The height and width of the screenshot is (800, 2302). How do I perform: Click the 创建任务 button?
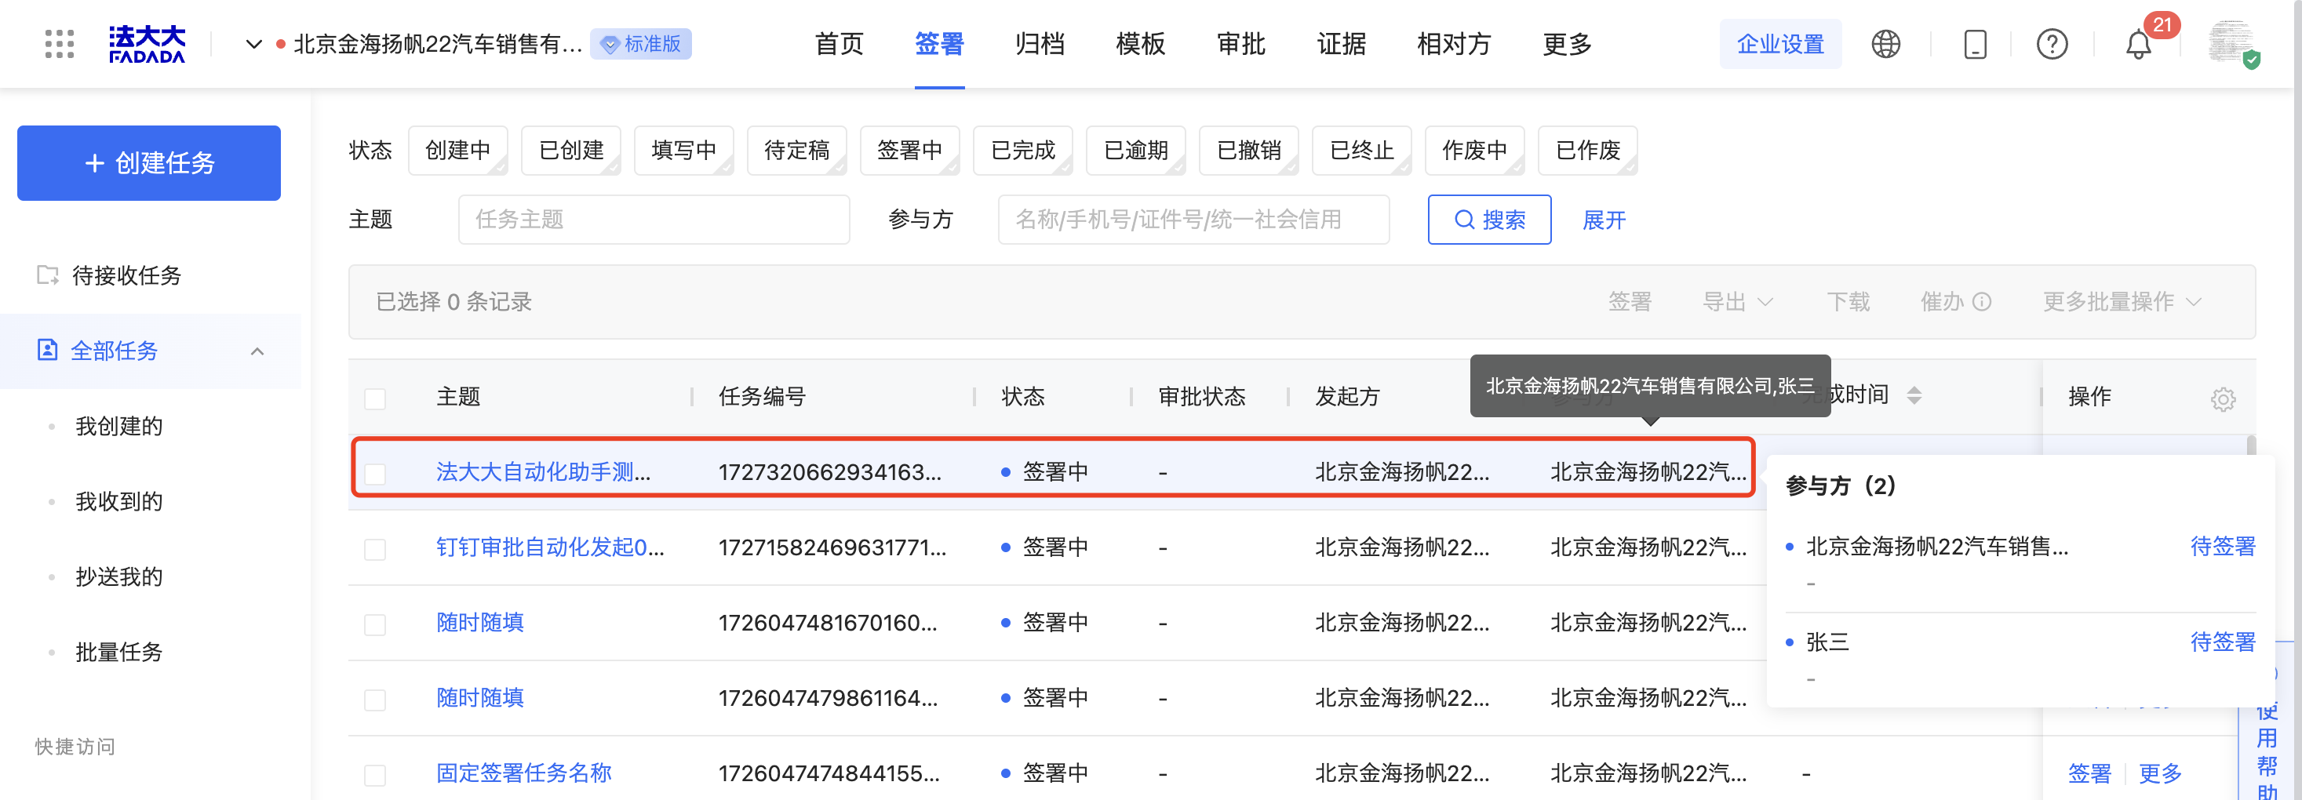[x=148, y=162]
